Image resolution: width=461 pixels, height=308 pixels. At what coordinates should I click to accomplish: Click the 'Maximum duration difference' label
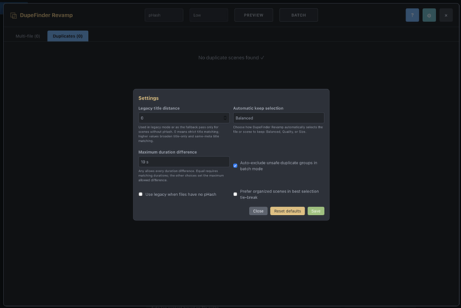click(168, 152)
